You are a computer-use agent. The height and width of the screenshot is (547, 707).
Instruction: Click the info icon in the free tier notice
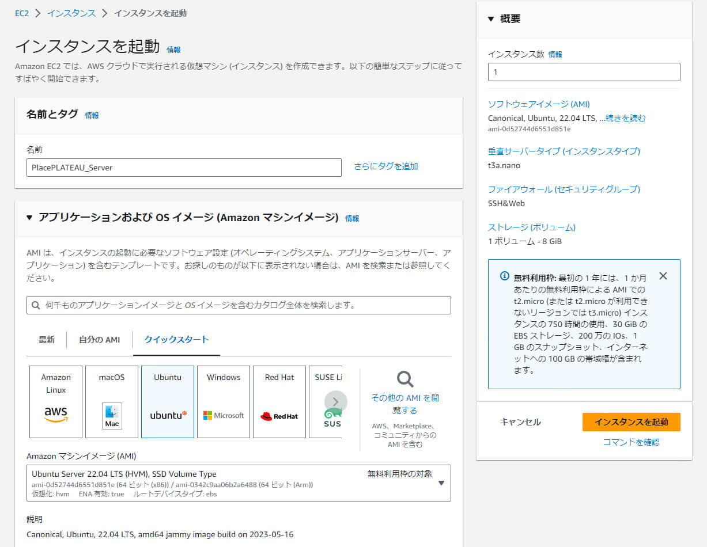point(505,276)
